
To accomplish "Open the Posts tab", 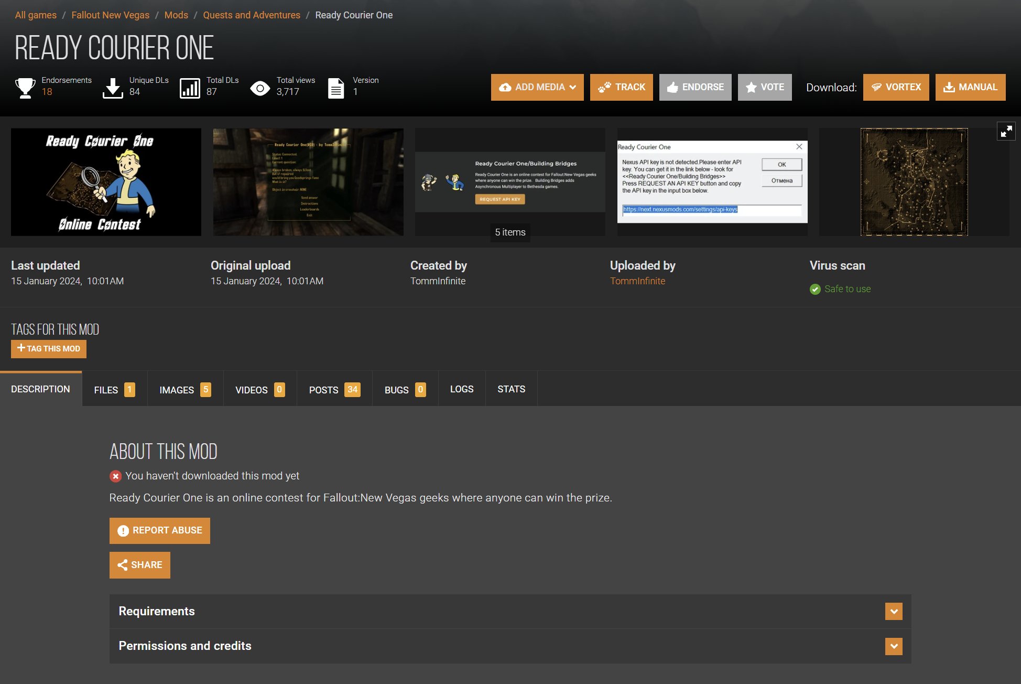I will 335,390.
